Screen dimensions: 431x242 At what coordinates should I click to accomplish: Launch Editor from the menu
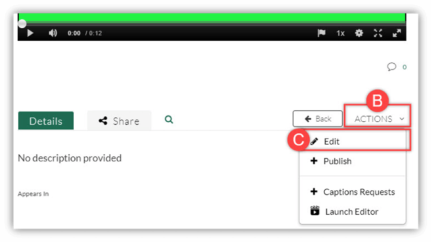352,211
